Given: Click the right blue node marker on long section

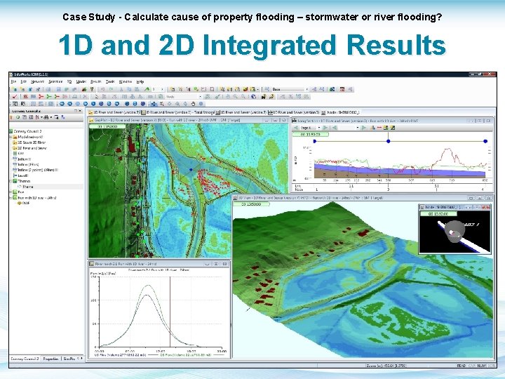Looking at the screenshot, I should pos(485,141).
